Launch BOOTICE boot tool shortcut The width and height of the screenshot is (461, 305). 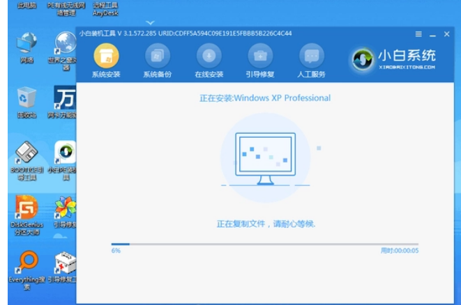27,153
